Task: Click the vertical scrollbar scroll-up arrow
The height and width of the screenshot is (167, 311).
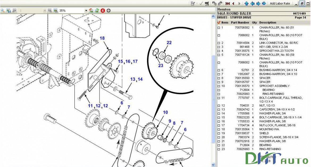Action: 213,17
